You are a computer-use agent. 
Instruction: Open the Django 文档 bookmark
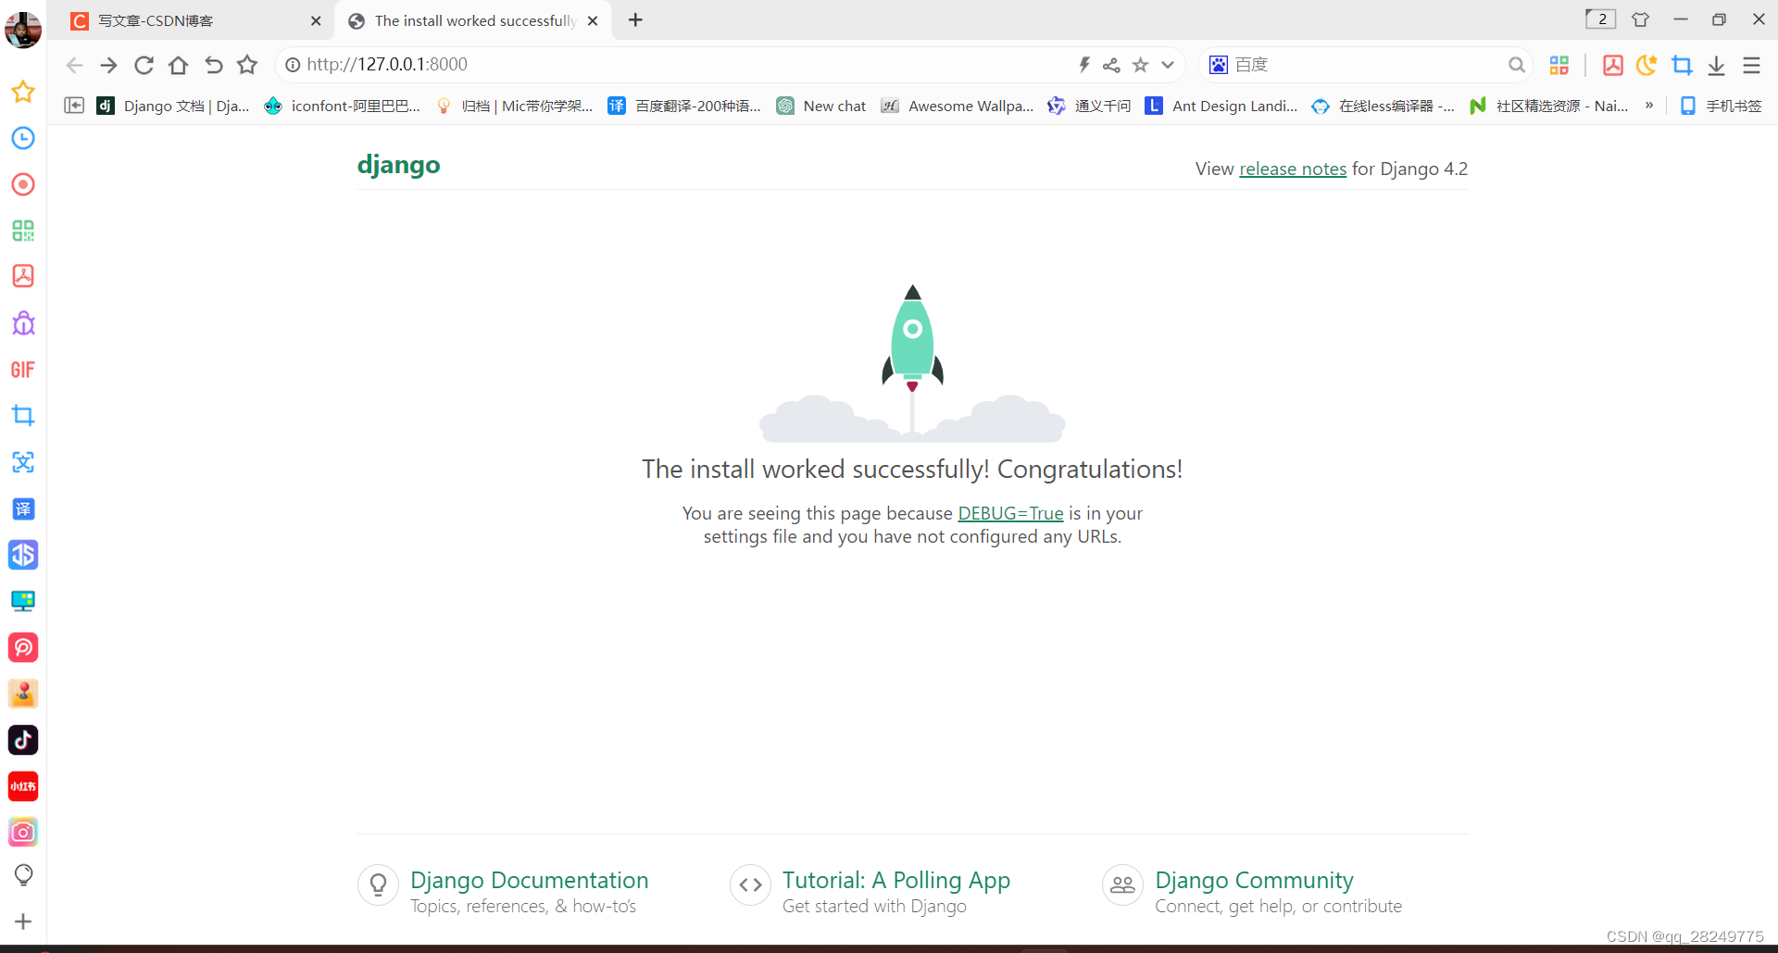tap(173, 106)
